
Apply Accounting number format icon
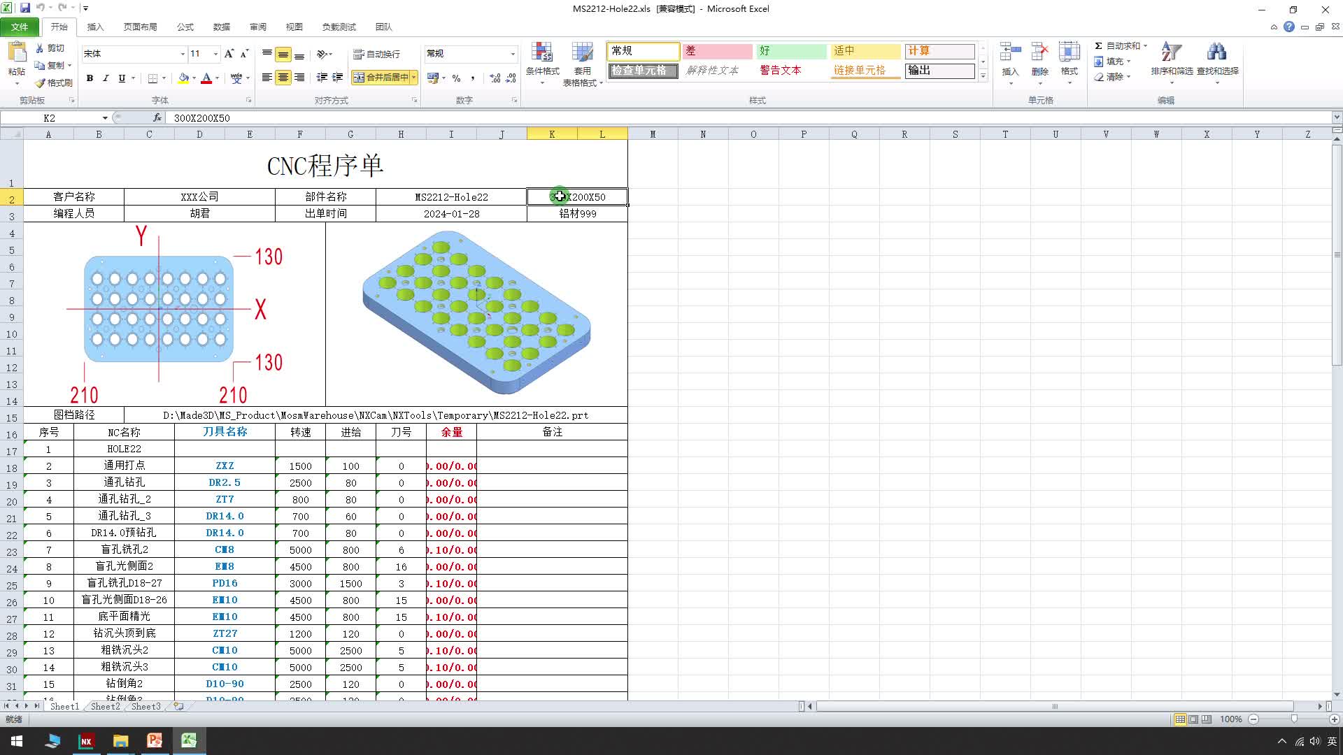coord(433,78)
